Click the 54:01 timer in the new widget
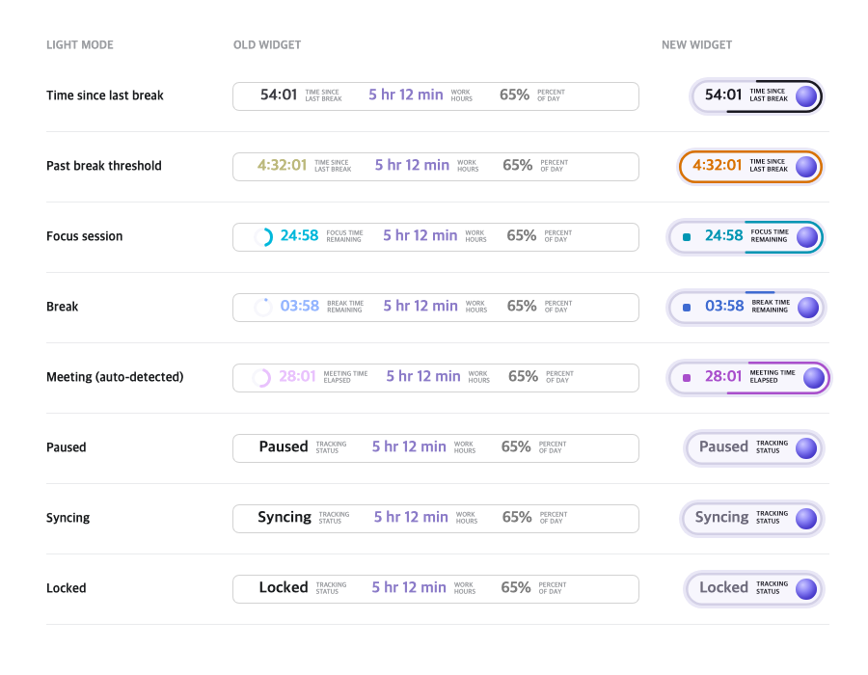This screenshot has width=868, height=675. pyautogui.click(x=723, y=94)
